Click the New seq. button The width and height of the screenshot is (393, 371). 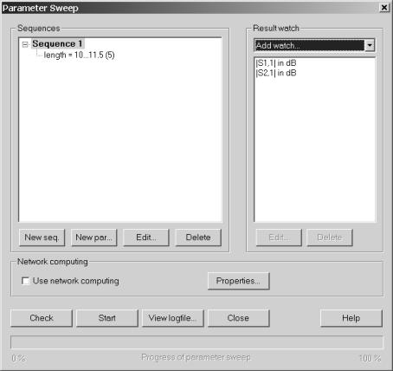pos(42,238)
